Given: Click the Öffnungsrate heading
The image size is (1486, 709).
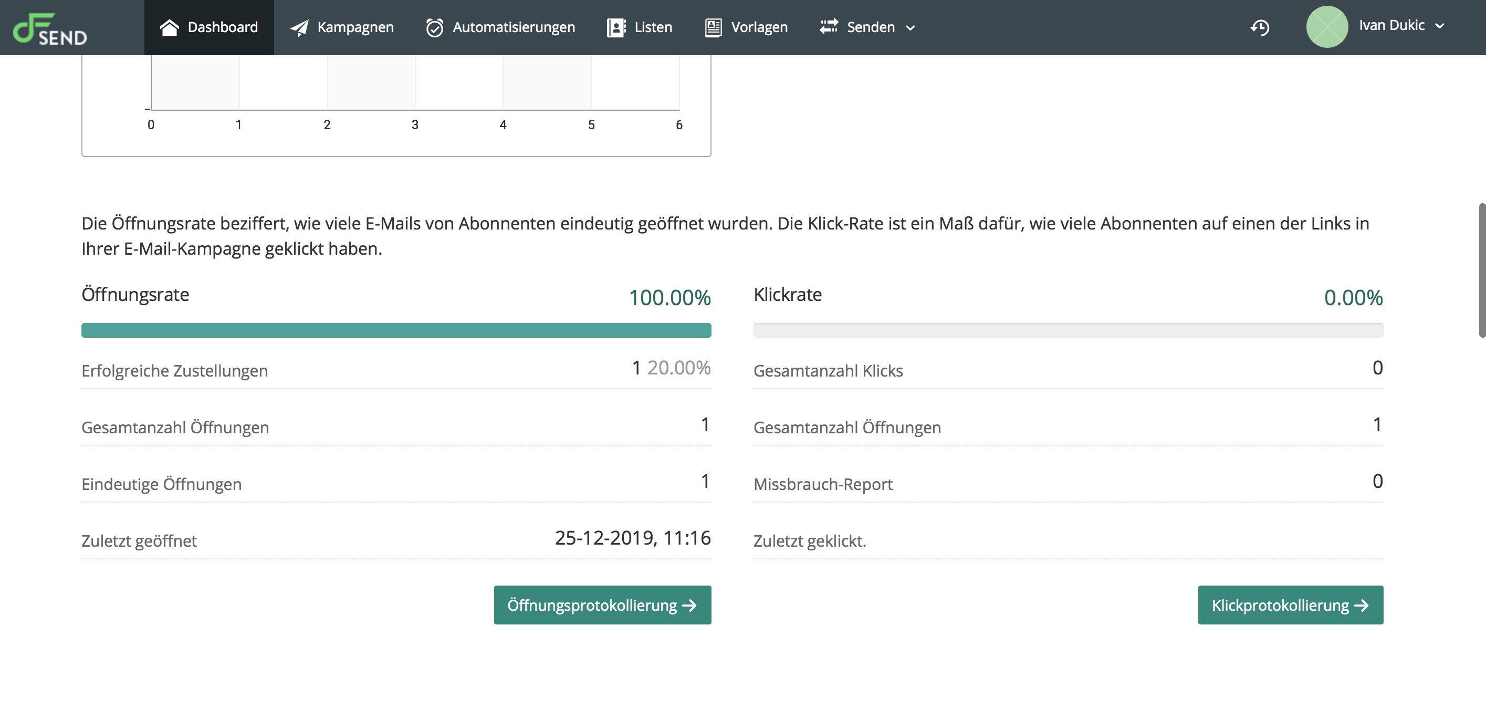Looking at the screenshot, I should coord(135,294).
